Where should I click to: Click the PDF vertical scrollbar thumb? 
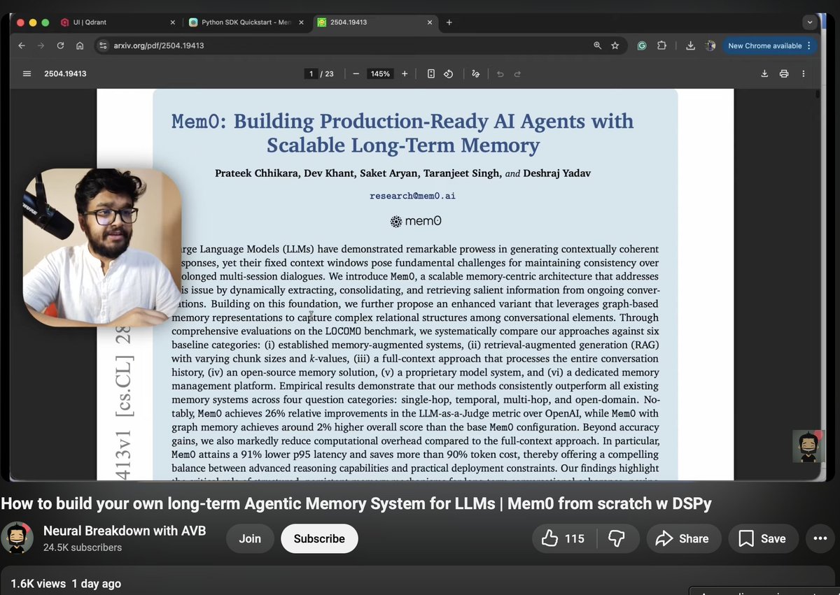point(817,94)
